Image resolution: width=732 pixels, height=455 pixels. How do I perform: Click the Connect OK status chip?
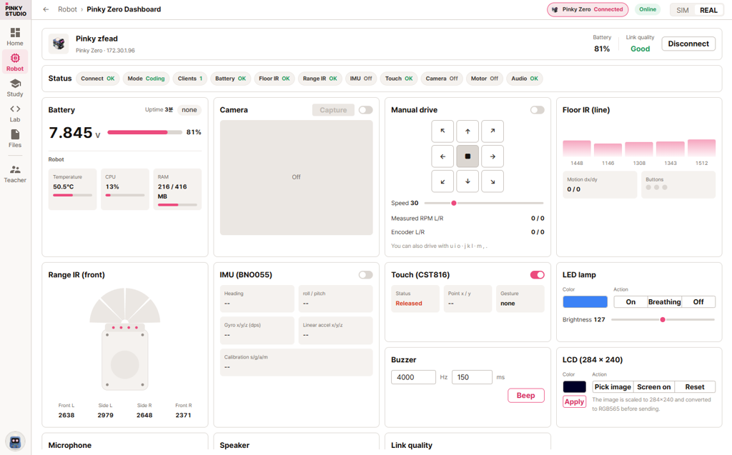(x=97, y=79)
